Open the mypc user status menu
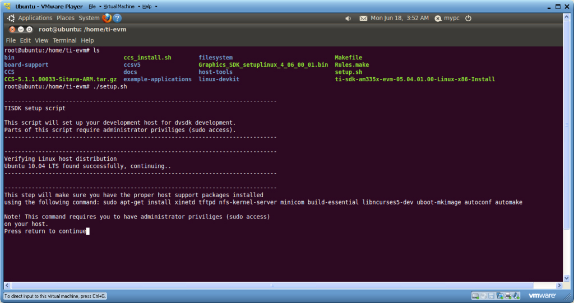This screenshot has height=303, width=574. [447, 18]
